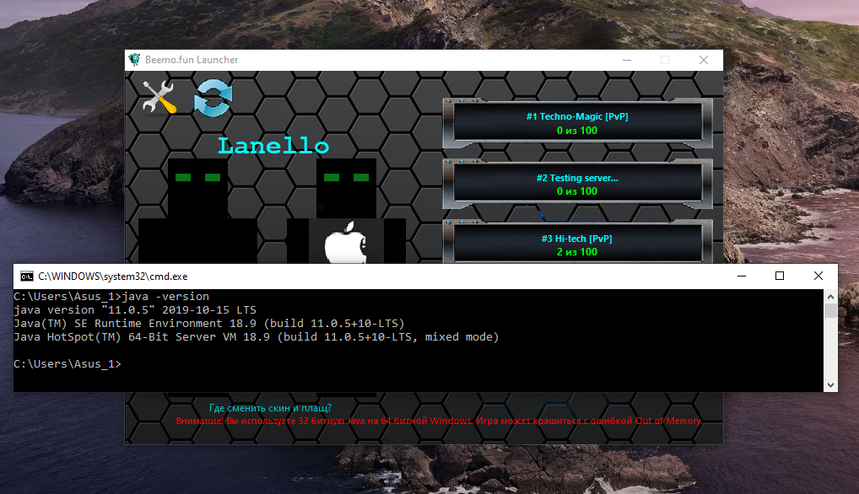The width and height of the screenshot is (859, 494).
Task: Minimize the cmd.exe window
Action: (741, 277)
